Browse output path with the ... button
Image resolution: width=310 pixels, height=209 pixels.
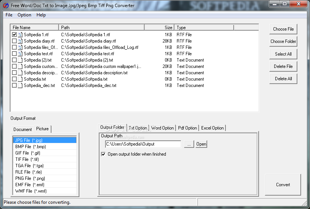point(189,144)
